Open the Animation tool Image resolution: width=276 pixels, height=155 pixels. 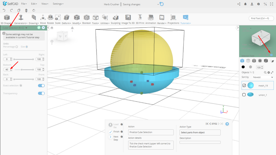pyautogui.click(x=151, y=19)
